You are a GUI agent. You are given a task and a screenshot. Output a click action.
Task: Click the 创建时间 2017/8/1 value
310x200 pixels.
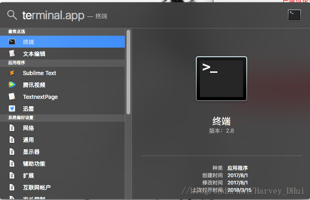[x=238, y=175]
